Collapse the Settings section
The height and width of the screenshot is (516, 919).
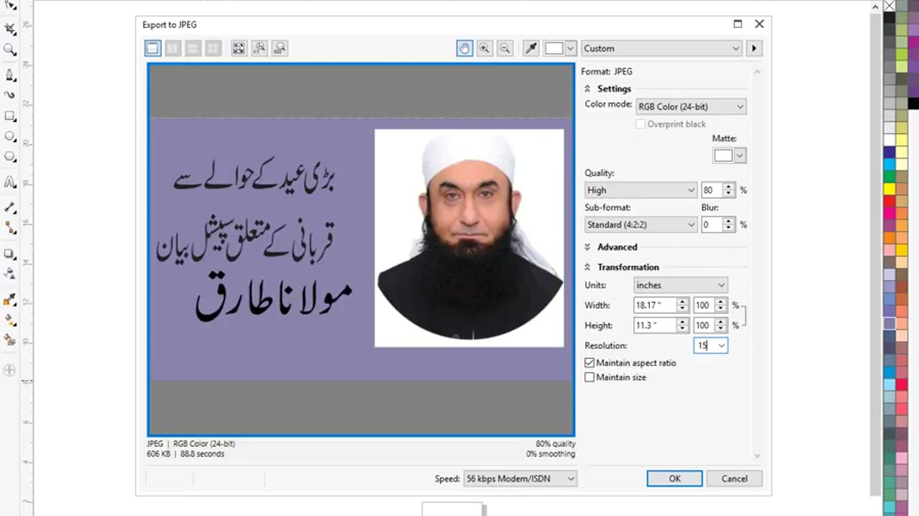click(x=587, y=89)
